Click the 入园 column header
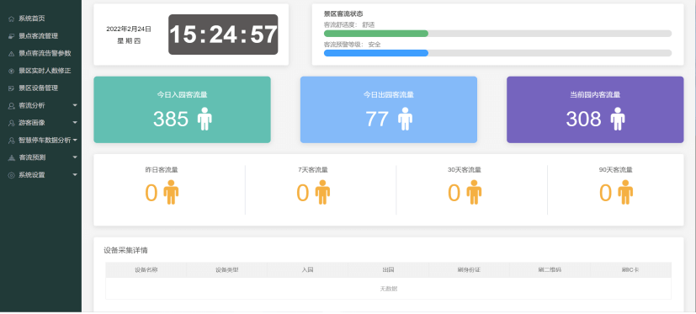The width and height of the screenshot is (696, 314). pos(308,269)
